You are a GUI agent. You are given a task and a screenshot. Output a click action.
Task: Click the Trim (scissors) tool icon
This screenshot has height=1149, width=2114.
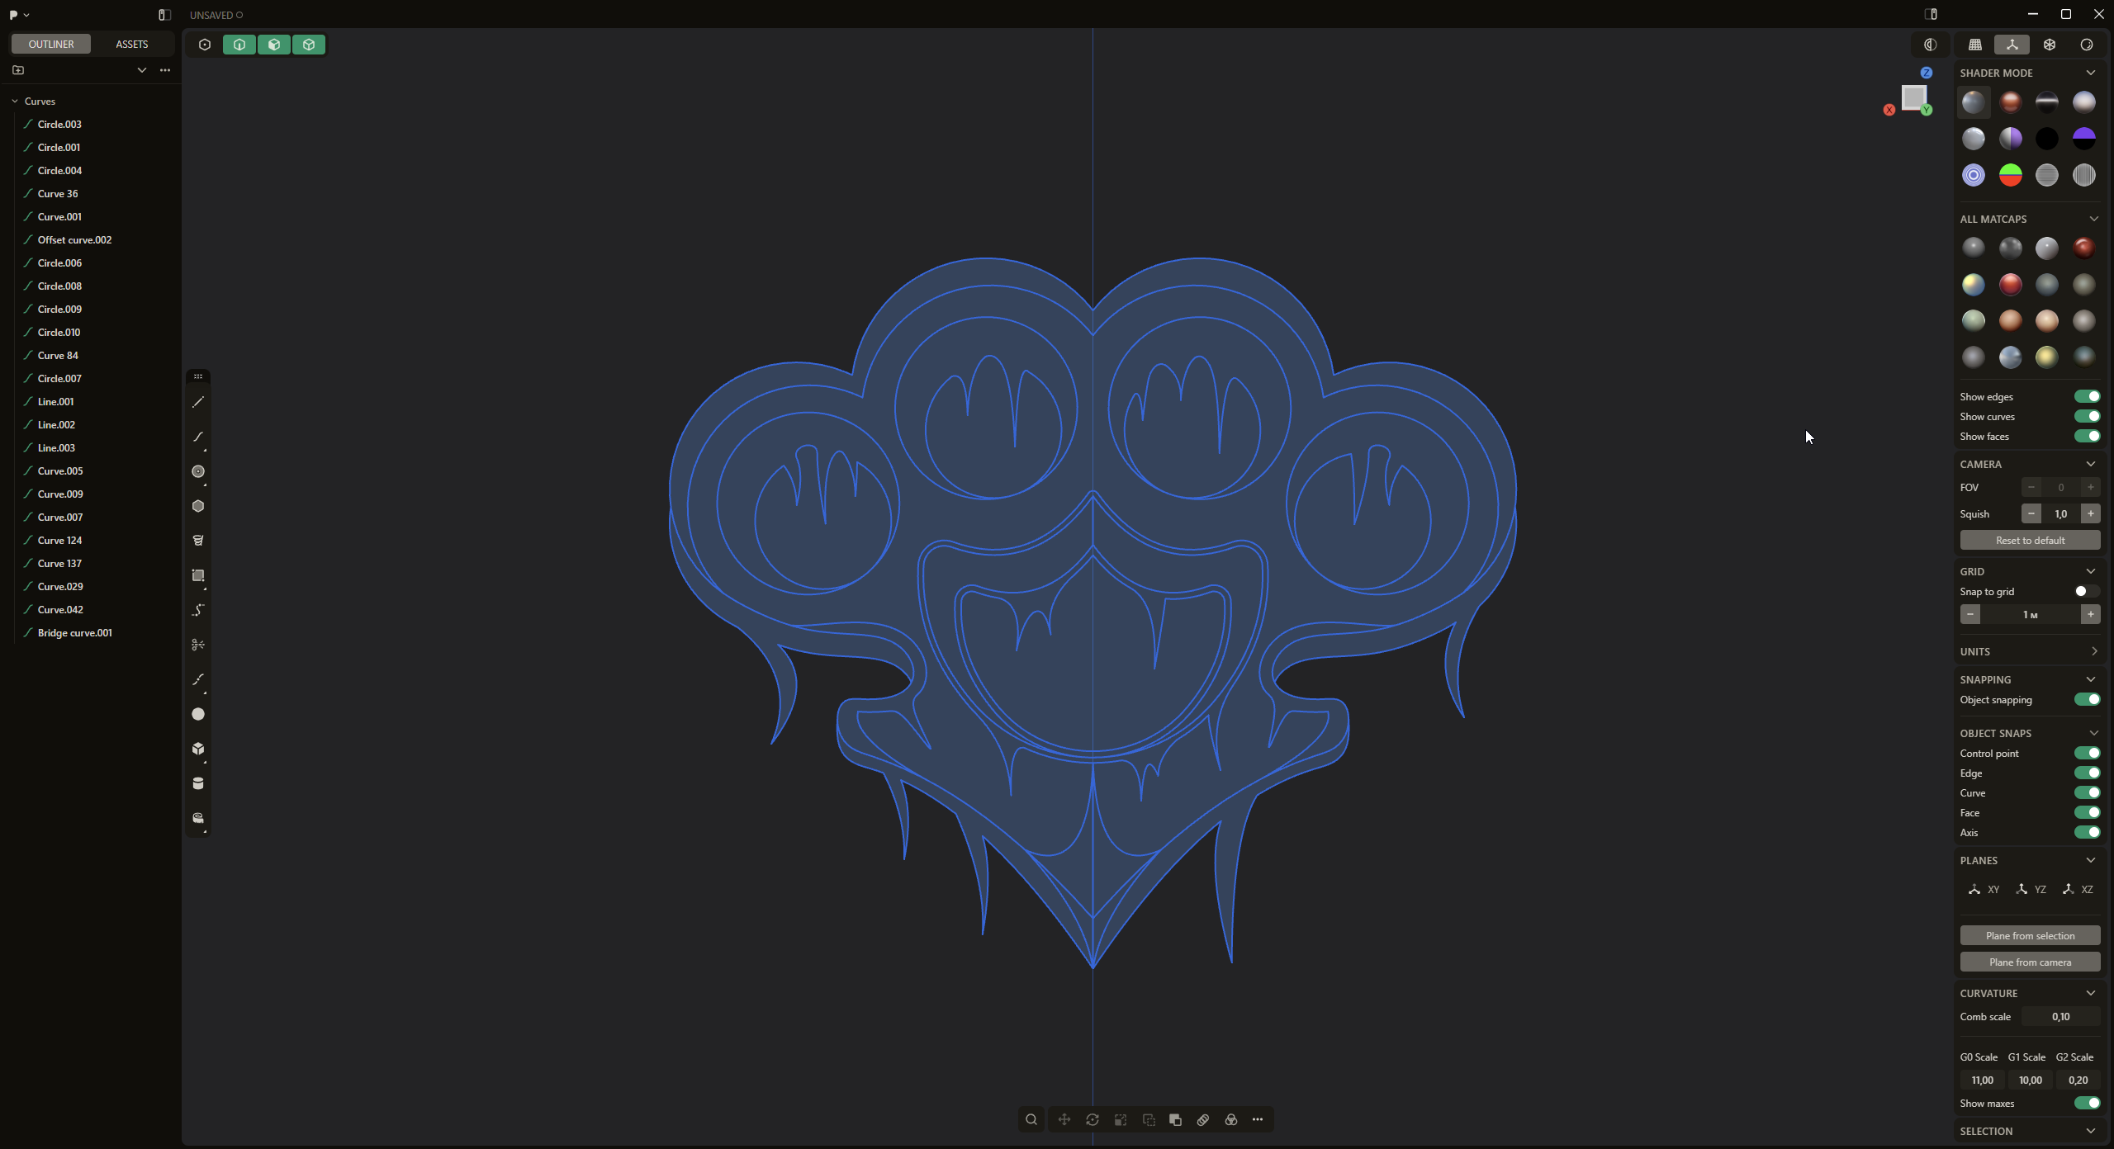pos(198,645)
